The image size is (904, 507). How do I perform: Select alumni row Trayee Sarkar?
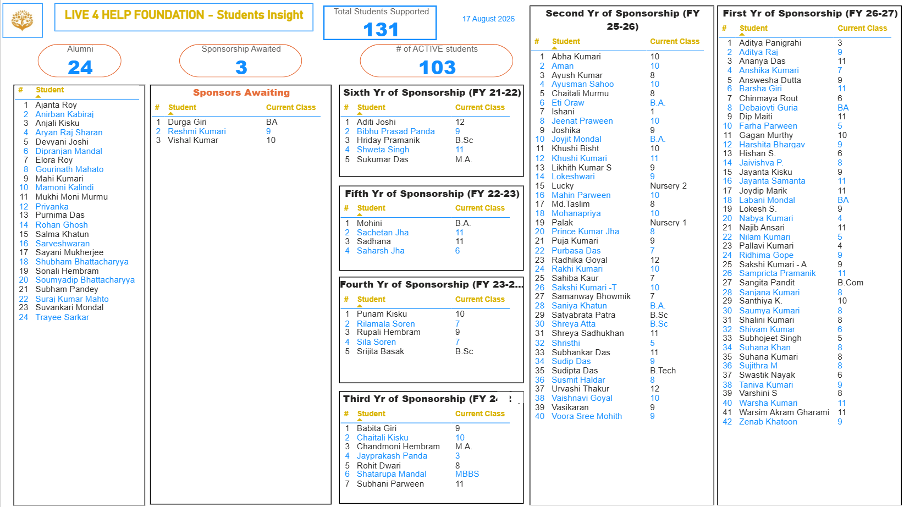tap(77, 317)
